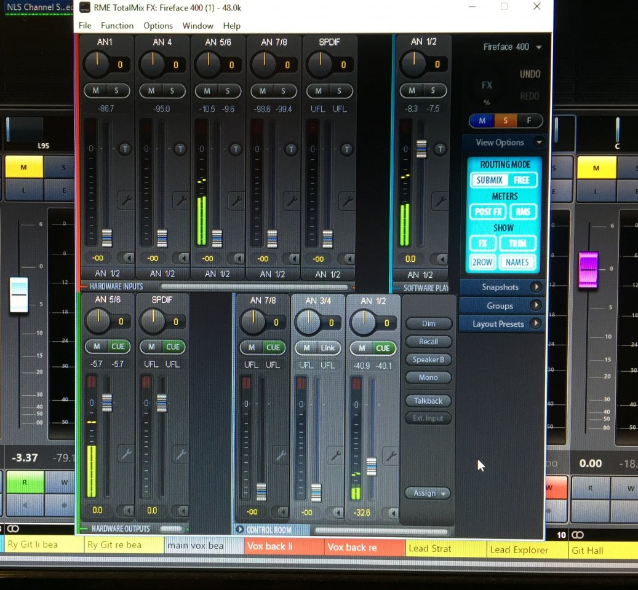The height and width of the screenshot is (590, 638).
Task: Click the AN1 input pan knob
Action: pyautogui.click(x=97, y=64)
